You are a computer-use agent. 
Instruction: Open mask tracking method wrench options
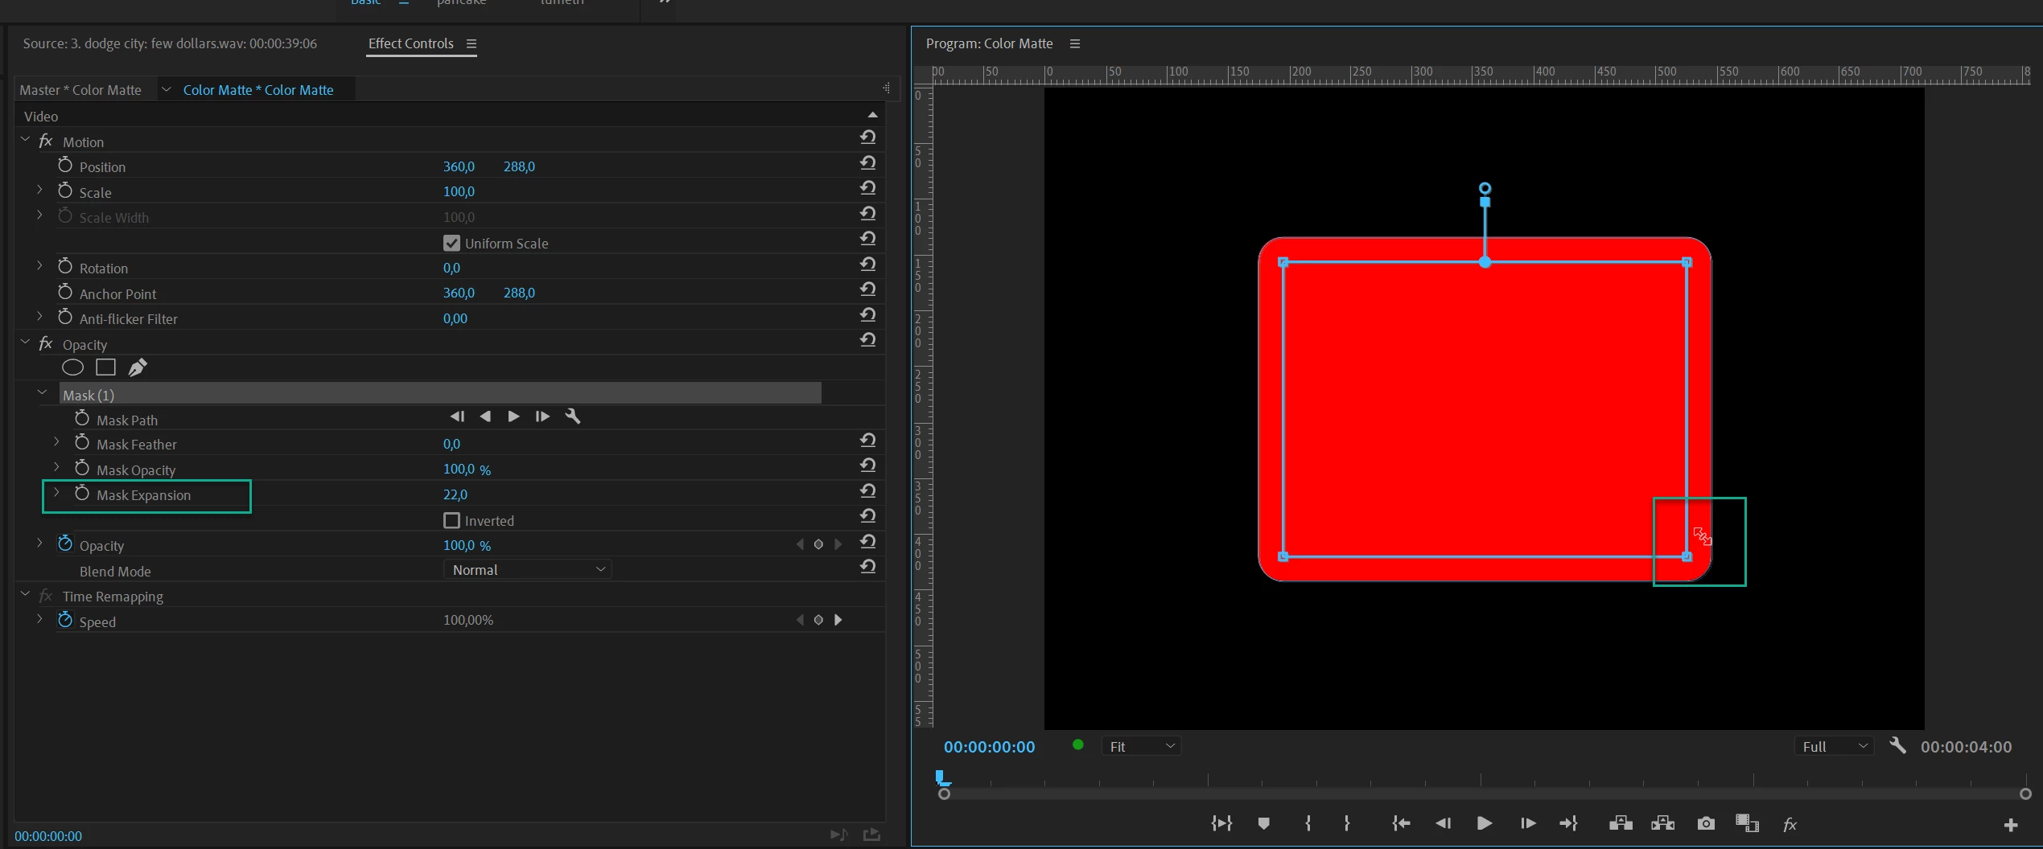[x=573, y=416]
